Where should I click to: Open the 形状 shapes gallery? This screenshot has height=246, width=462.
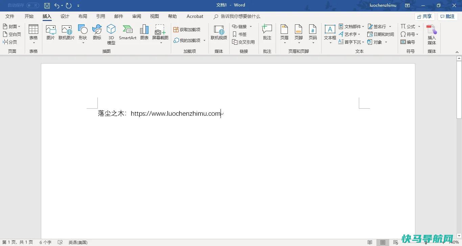coord(83,34)
